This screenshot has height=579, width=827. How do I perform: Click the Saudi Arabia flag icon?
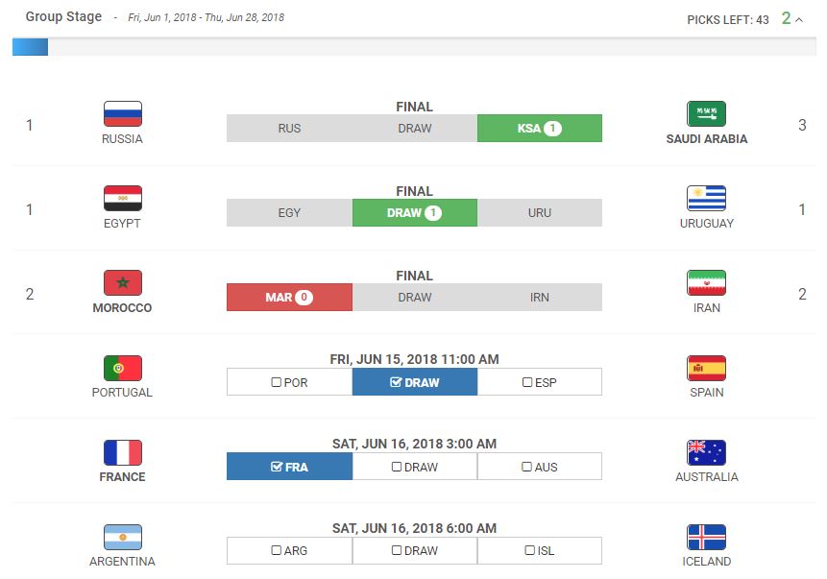click(706, 114)
